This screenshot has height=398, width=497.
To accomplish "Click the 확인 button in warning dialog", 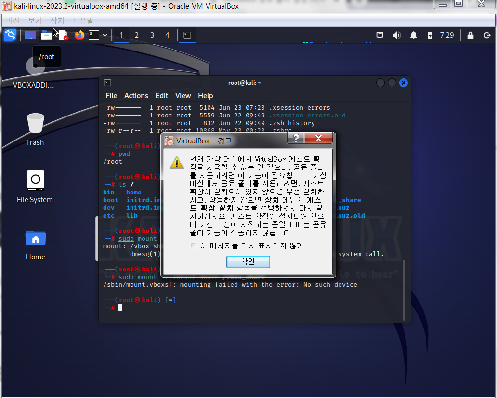I will (248, 261).
